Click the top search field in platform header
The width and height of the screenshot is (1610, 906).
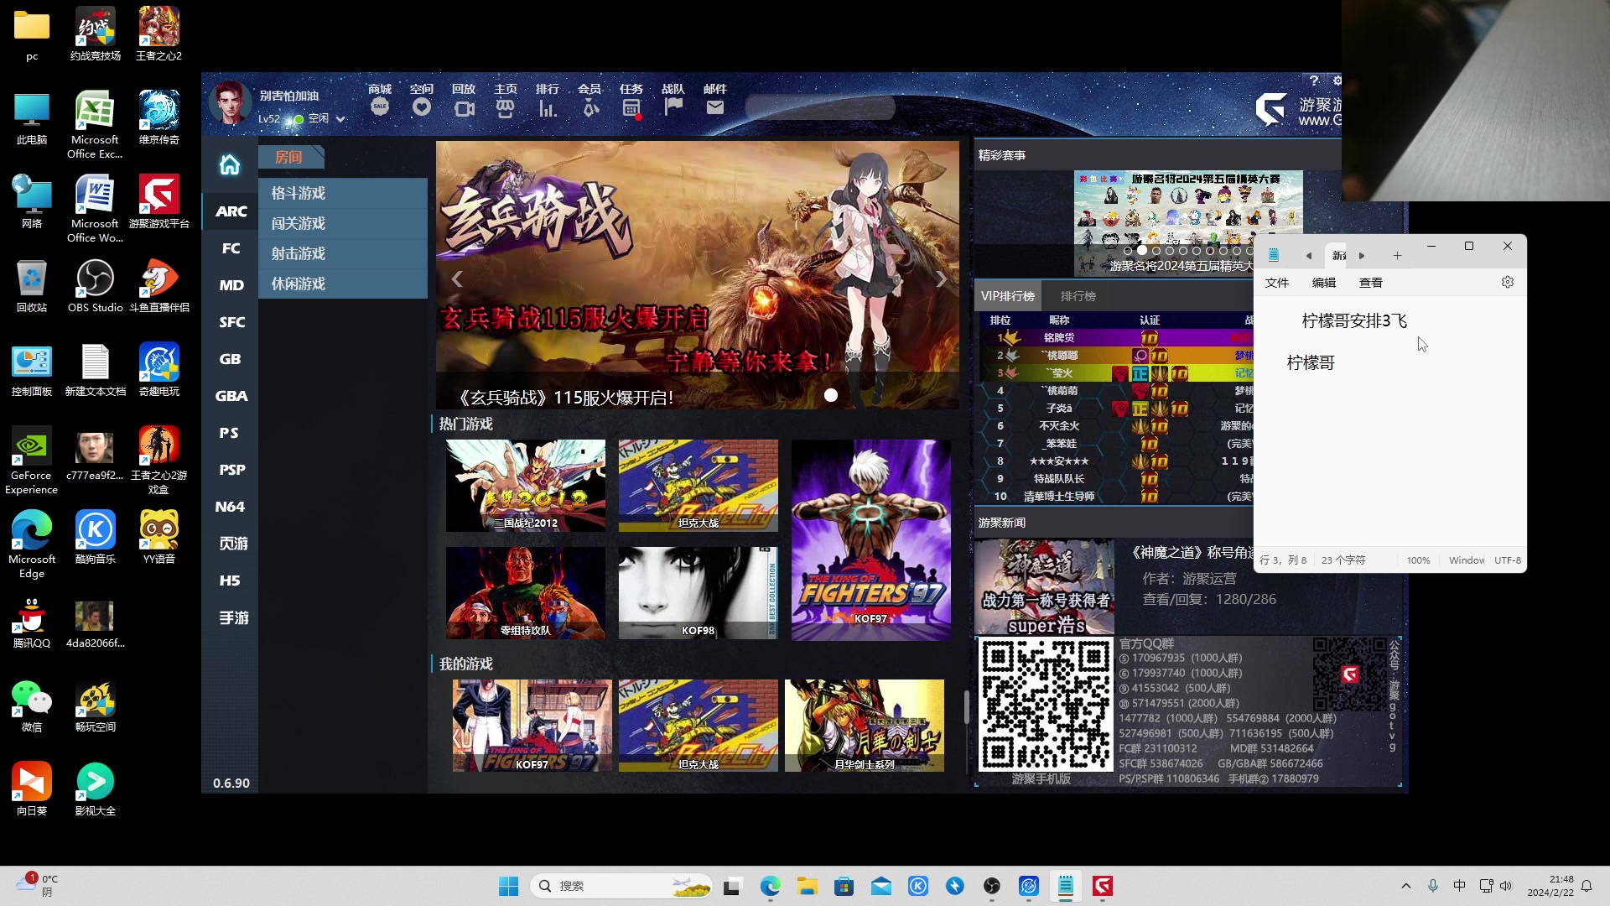(819, 107)
